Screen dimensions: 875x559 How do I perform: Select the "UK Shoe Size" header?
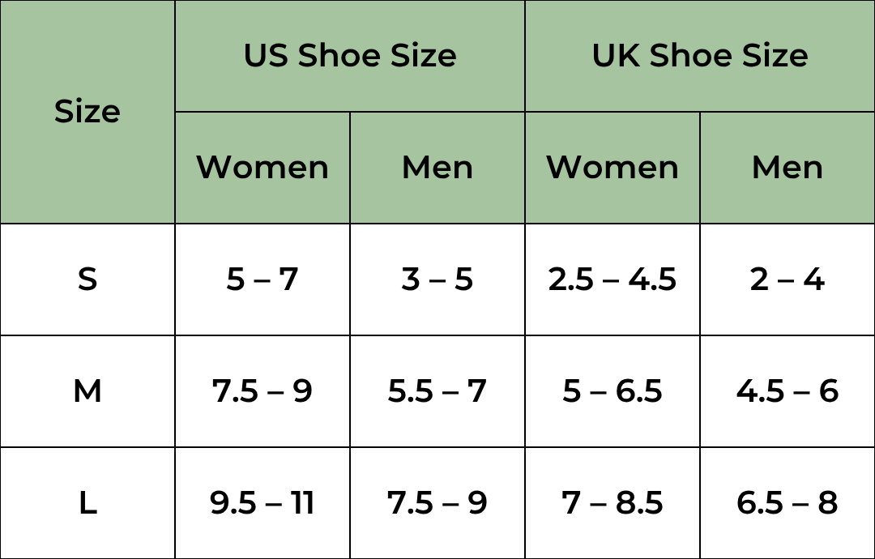click(700, 56)
